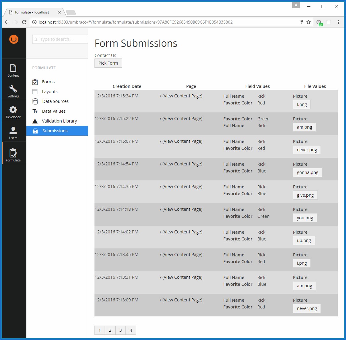Image resolution: width=346 pixels, height=340 pixels.
Task: Reload the page in browser
Action: 24,22
